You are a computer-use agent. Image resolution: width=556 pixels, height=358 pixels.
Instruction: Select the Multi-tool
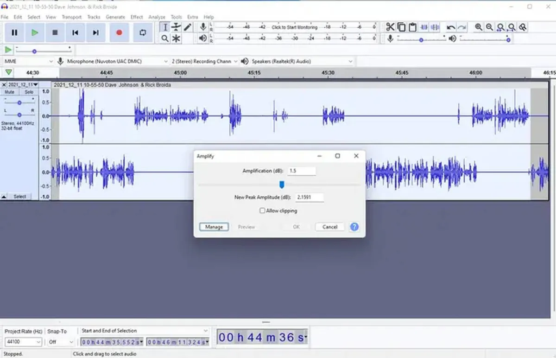[177, 38]
